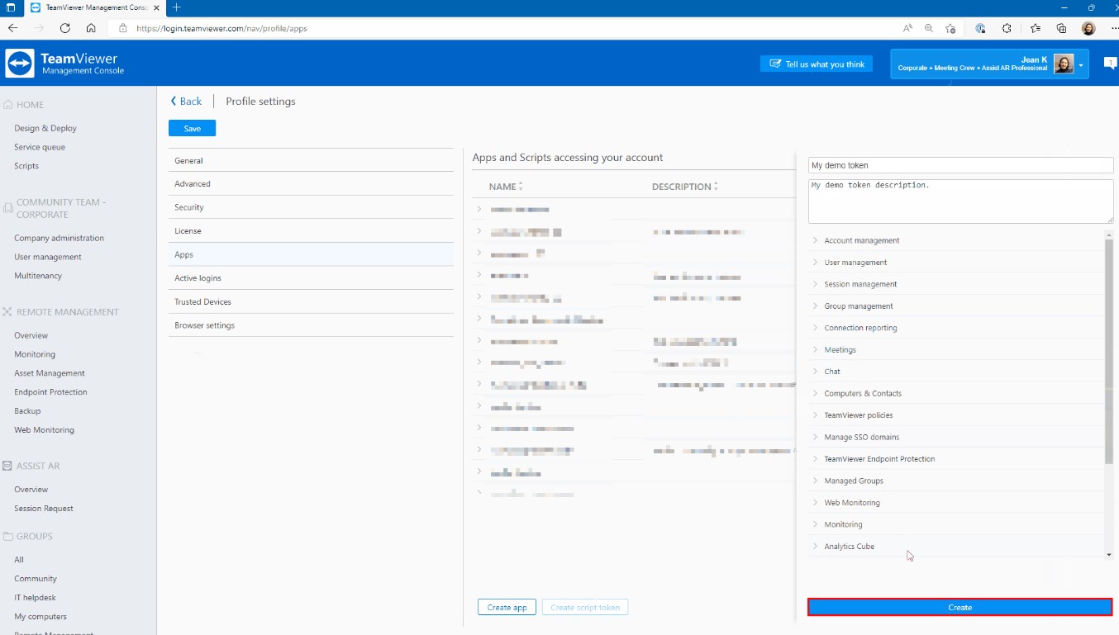Open the browser Extensions puzzle icon
This screenshot has width=1119, height=635.
1007,28
